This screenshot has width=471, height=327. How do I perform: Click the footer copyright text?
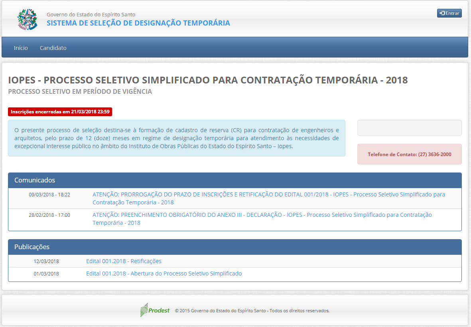click(x=252, y=311)
